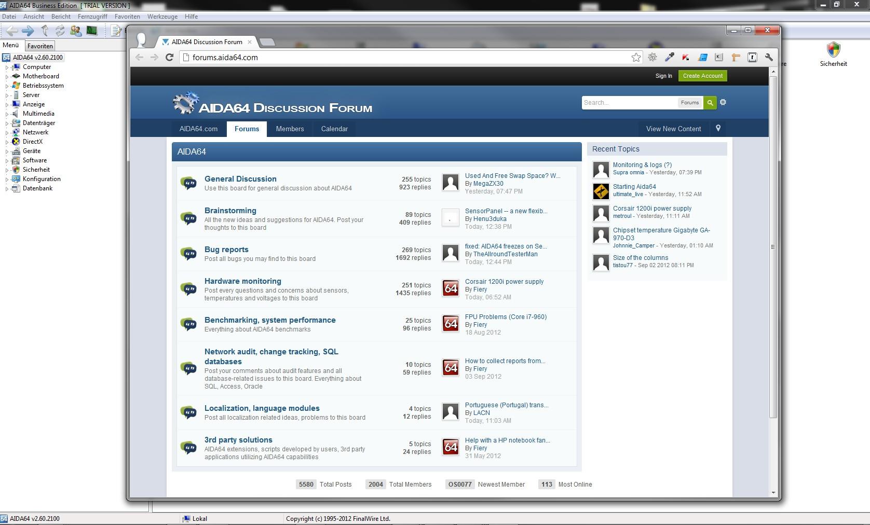Click the blue sheet extension icon

[702, 58]
